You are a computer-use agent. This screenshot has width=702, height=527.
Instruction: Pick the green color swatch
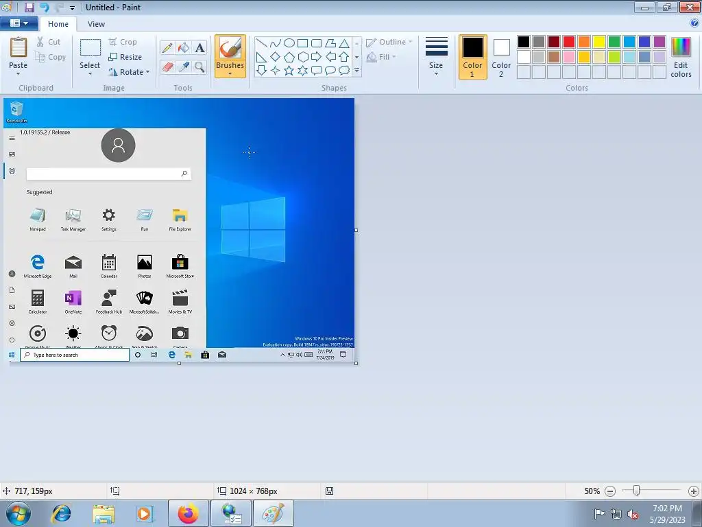click(x=614, y=42)
